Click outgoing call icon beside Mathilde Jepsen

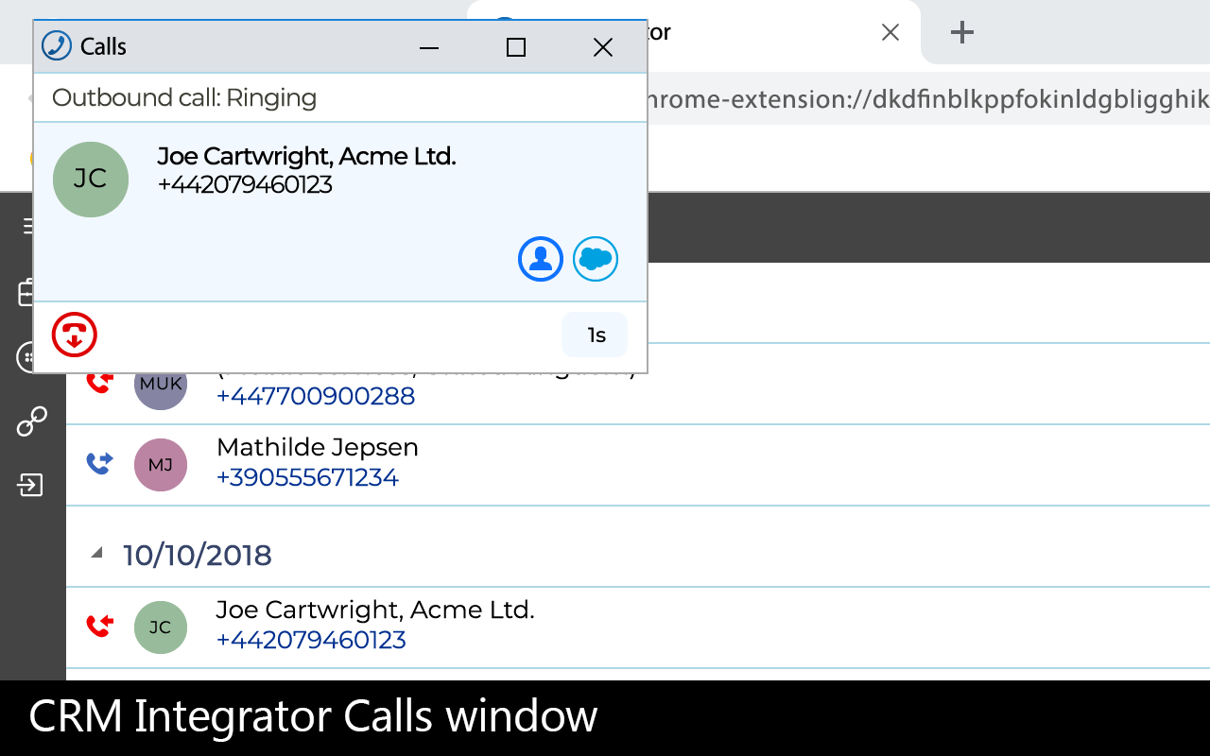click(99, 463)
